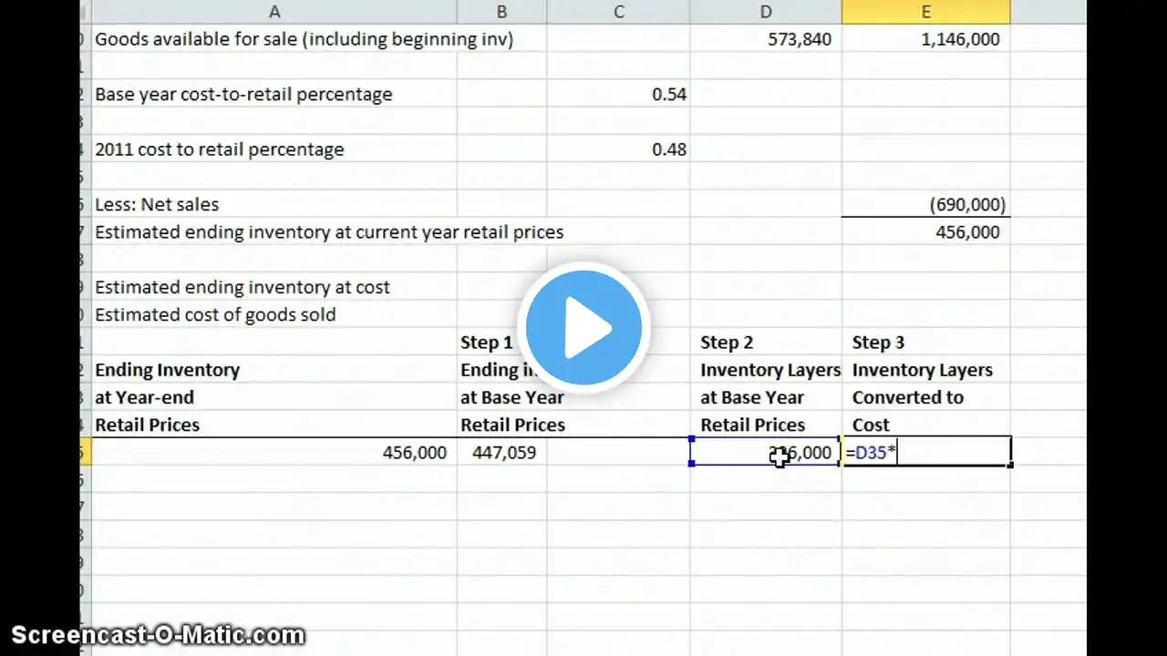Click the 456,000 cell in column E
1167x656 pixels.
925,232
